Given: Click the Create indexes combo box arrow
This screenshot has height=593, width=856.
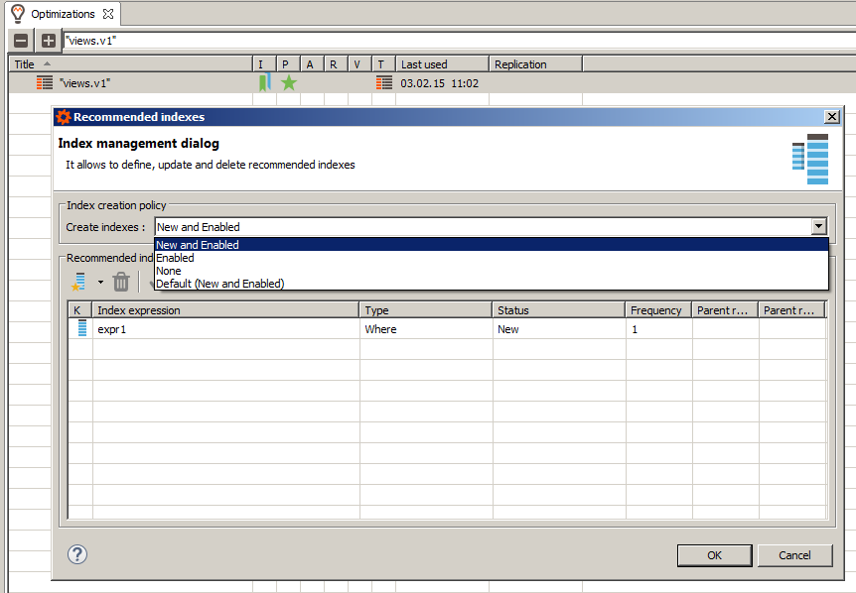Looking at the screenshot, I should click(818, 227).
